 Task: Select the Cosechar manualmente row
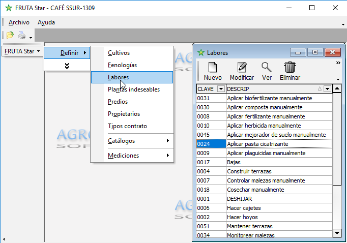click(264, 190)
